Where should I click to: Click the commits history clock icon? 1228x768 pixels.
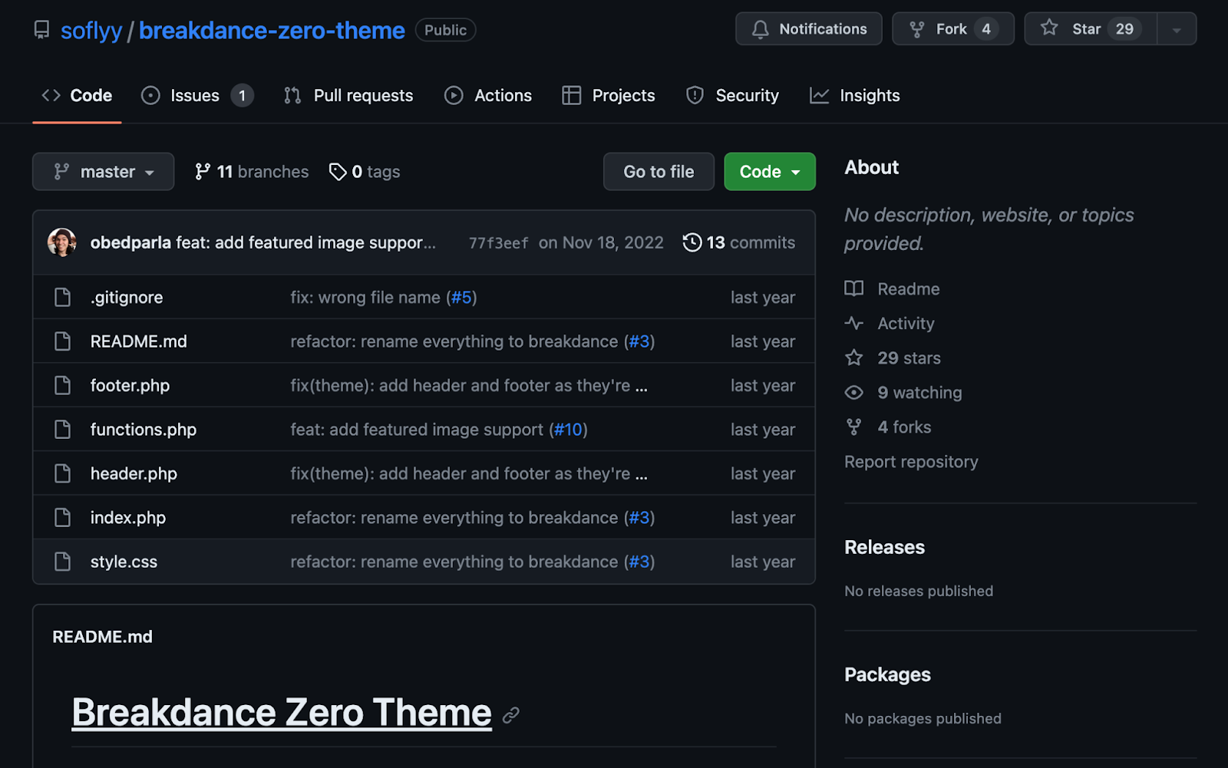(x=692, y=242)
